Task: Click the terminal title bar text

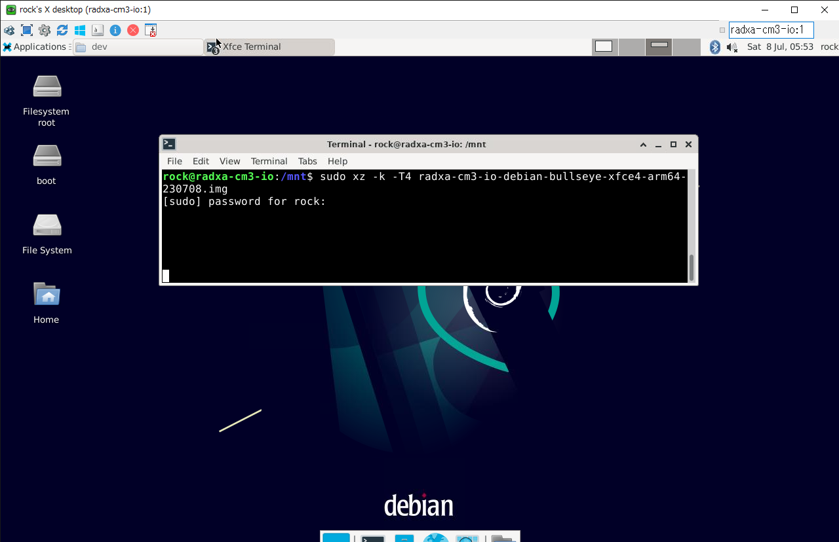Action: (x=406, y=145)
